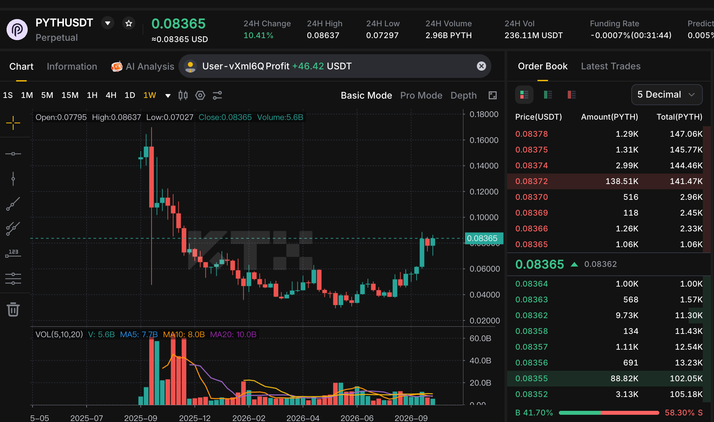
Task: Click the MA5: 7.7B volume legend
Action: 139,334
